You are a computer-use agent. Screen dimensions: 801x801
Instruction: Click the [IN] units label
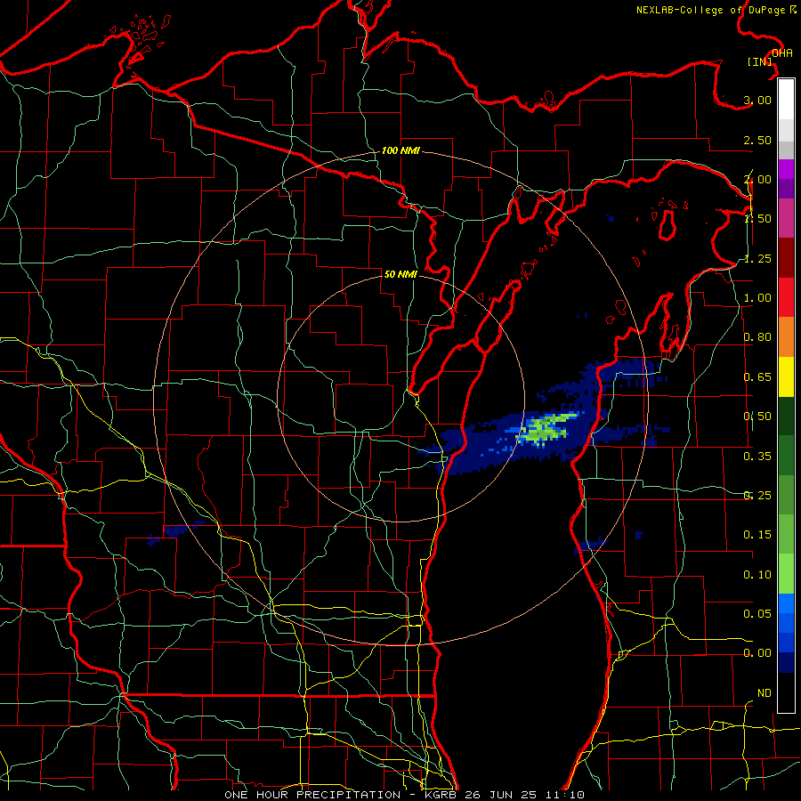click(x=760, y=61)
